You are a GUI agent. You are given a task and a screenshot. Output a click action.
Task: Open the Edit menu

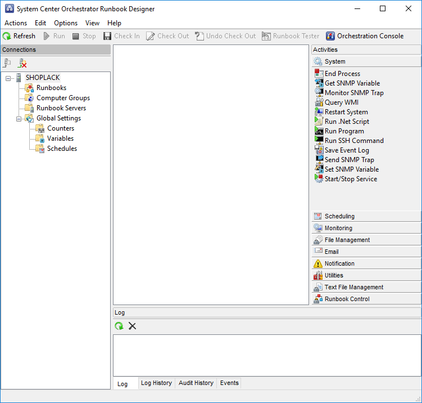[x=40, y=23]
